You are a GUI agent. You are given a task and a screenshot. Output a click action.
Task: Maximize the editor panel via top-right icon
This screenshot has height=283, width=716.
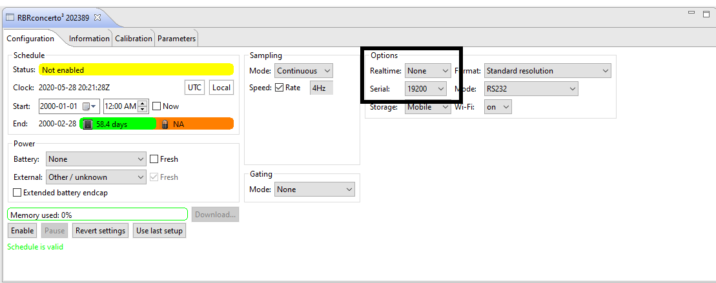pyautogui.click(x=706, y=14)
